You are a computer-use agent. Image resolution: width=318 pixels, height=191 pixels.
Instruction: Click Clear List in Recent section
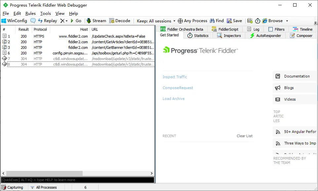[245, 136]
